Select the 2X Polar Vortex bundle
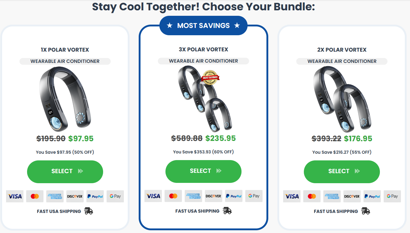 coord(342,172)
